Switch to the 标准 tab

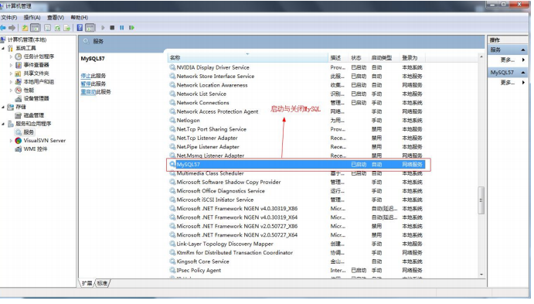point(102,283)
